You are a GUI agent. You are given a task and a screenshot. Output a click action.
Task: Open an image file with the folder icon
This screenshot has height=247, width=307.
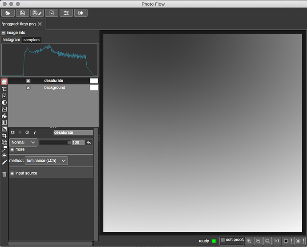8,13
